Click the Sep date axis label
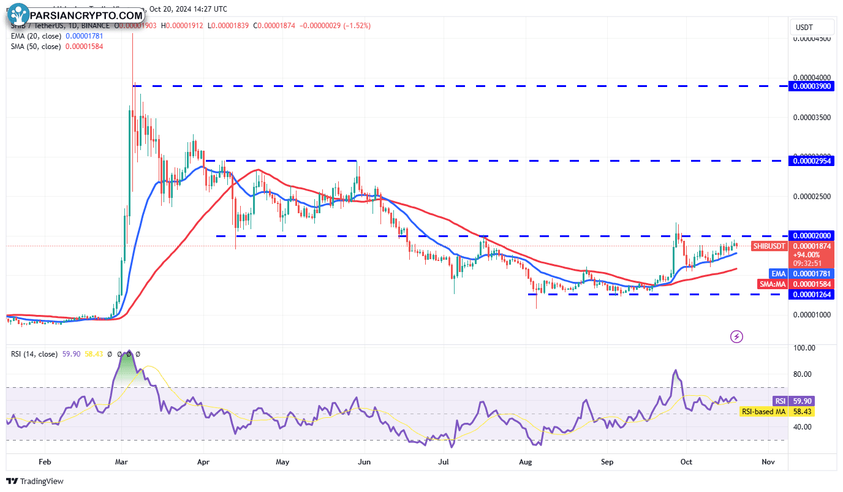Image resolution: width=843 pixels, height=492 pixels. 608,461
